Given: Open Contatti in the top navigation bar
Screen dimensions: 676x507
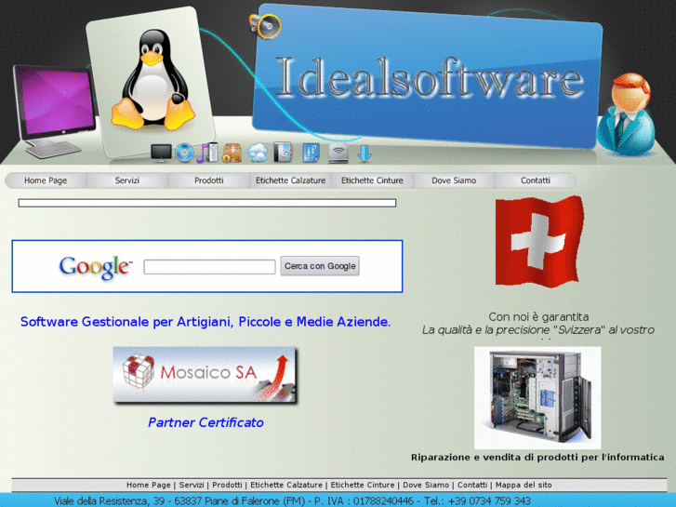Looking at the screenshot, I should pyautogui.click(x=536, y=180).
